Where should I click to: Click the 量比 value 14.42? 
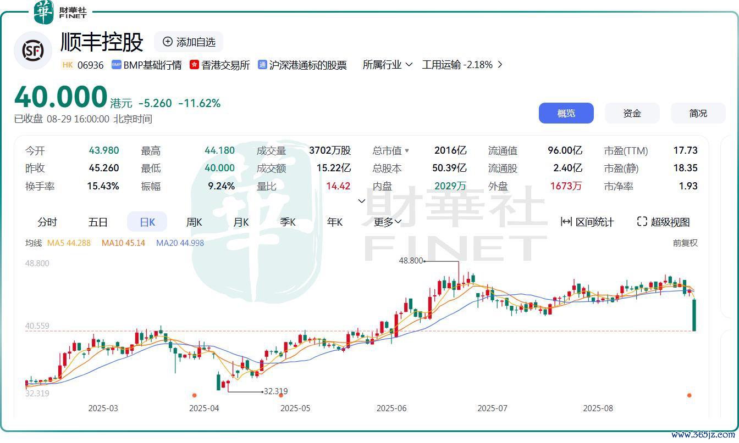point(338,186)
